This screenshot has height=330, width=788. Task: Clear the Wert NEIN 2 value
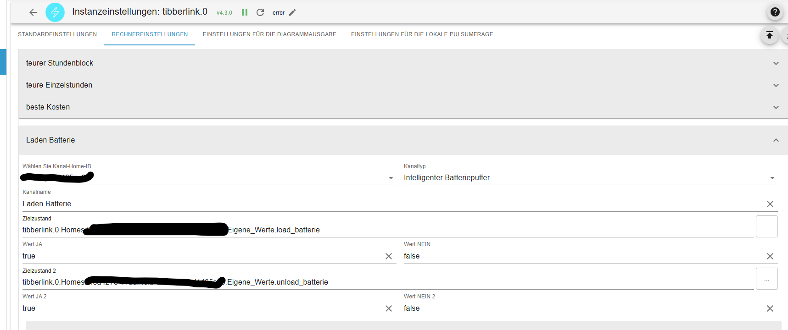point(770,308)
